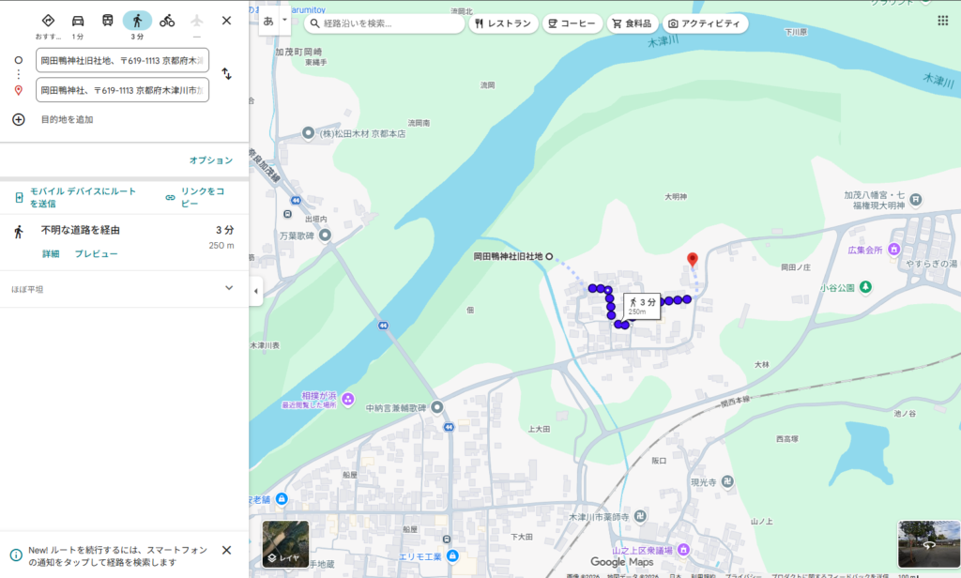
Task: Dismiss the smartphone notification banner
Action: (x=226, y=550)
